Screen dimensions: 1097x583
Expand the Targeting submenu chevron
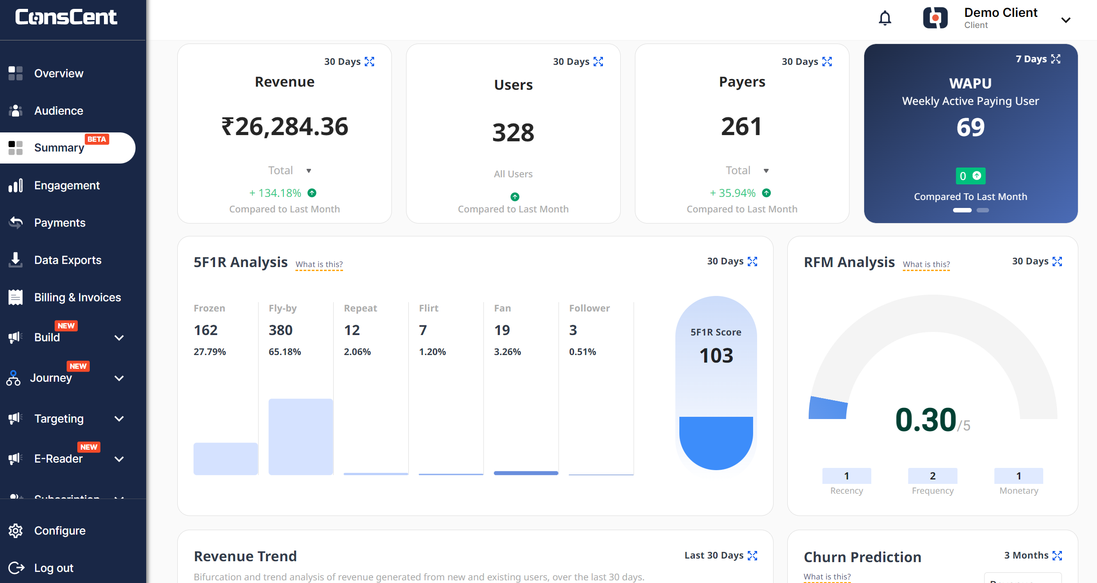point(119,419)
